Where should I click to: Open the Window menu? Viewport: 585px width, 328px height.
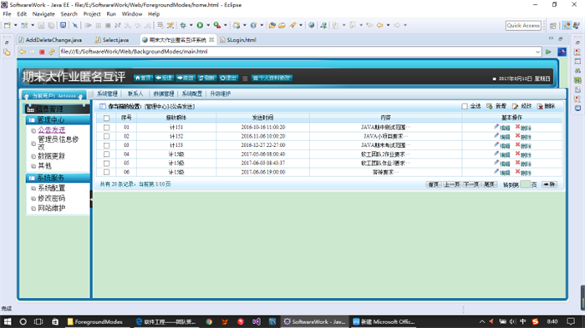coord(132,14)
